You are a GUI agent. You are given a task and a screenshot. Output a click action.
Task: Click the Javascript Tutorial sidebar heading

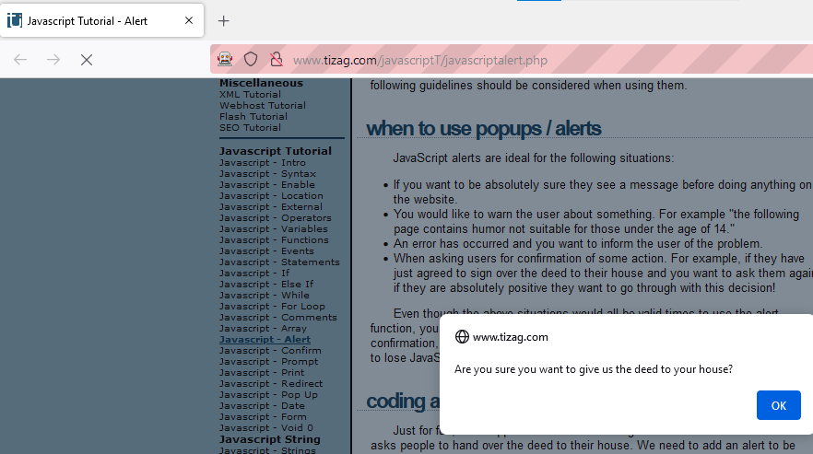point(276,151)
